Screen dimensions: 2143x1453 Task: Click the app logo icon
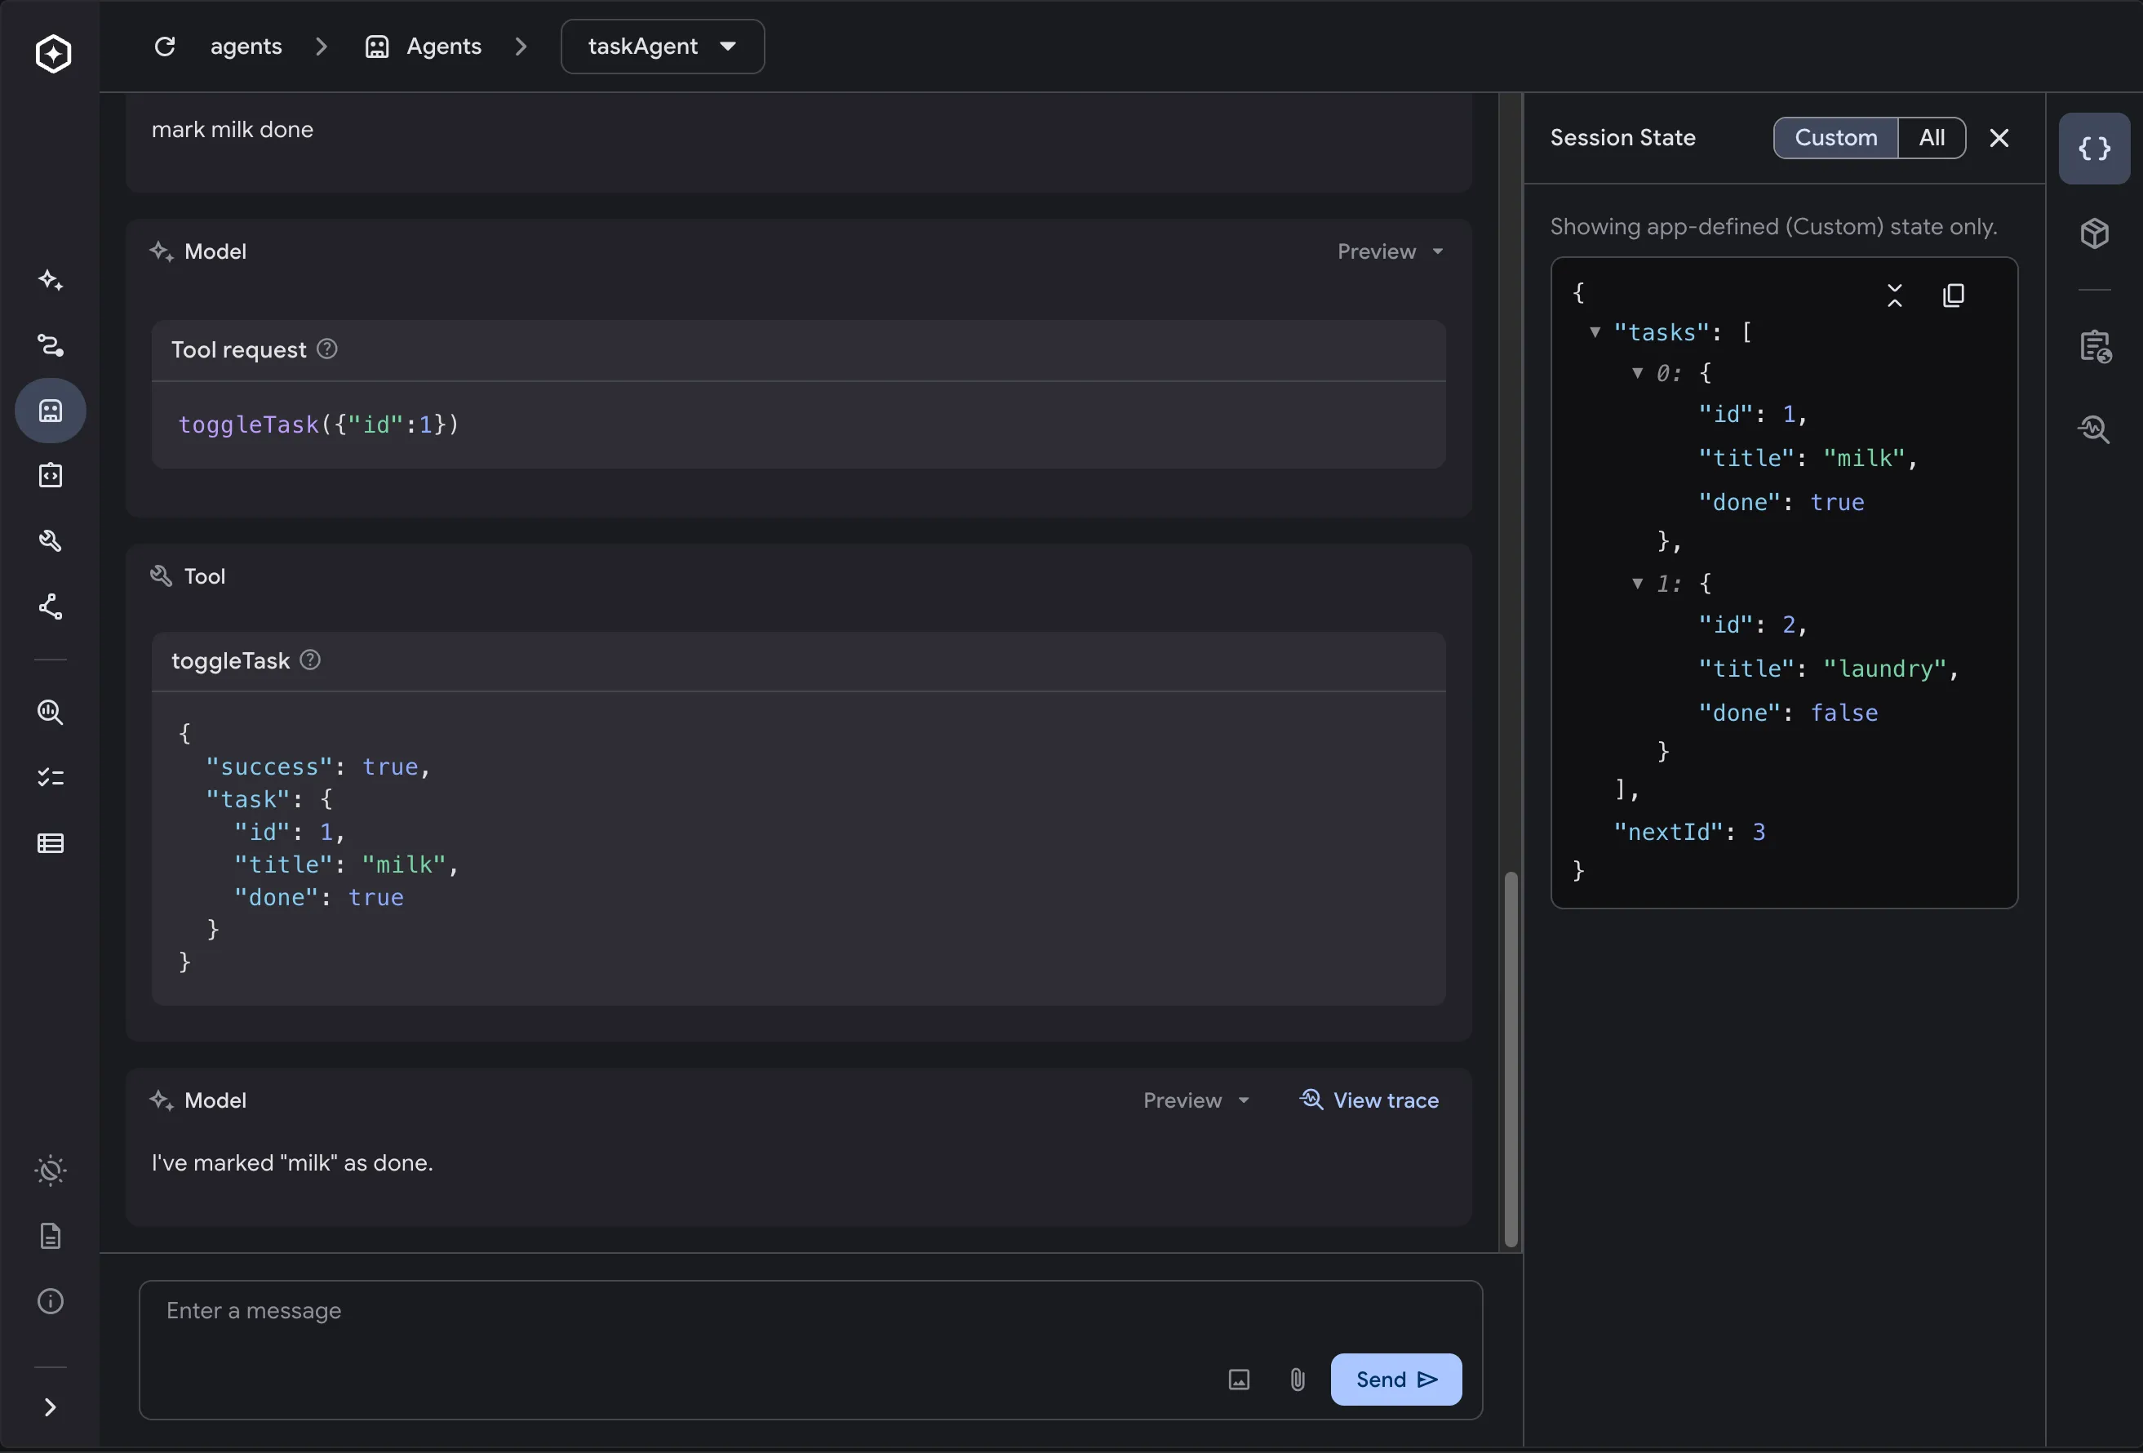[54, 52]
